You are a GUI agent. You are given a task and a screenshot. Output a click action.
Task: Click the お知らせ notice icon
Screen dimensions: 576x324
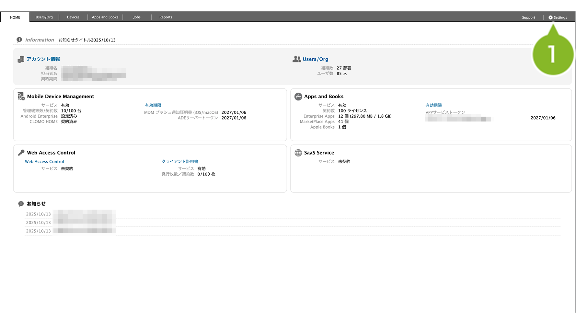21,204
